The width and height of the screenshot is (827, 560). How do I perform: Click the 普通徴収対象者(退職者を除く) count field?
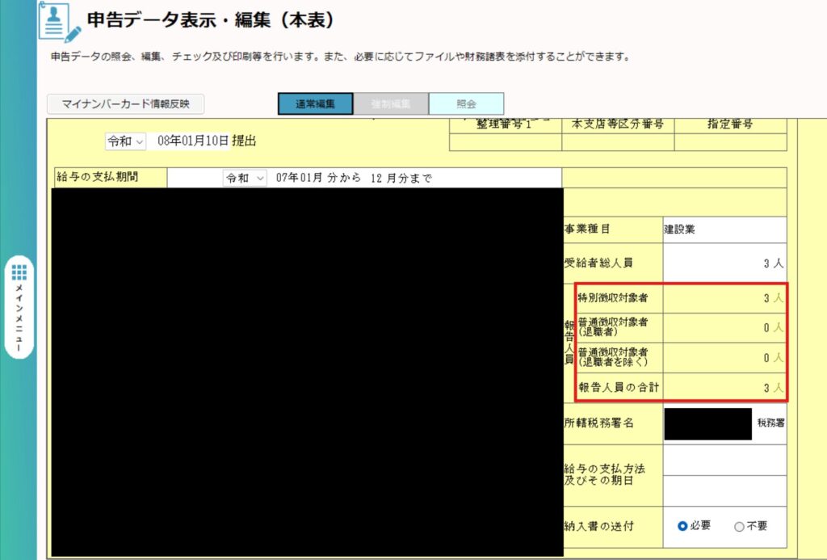724,357
